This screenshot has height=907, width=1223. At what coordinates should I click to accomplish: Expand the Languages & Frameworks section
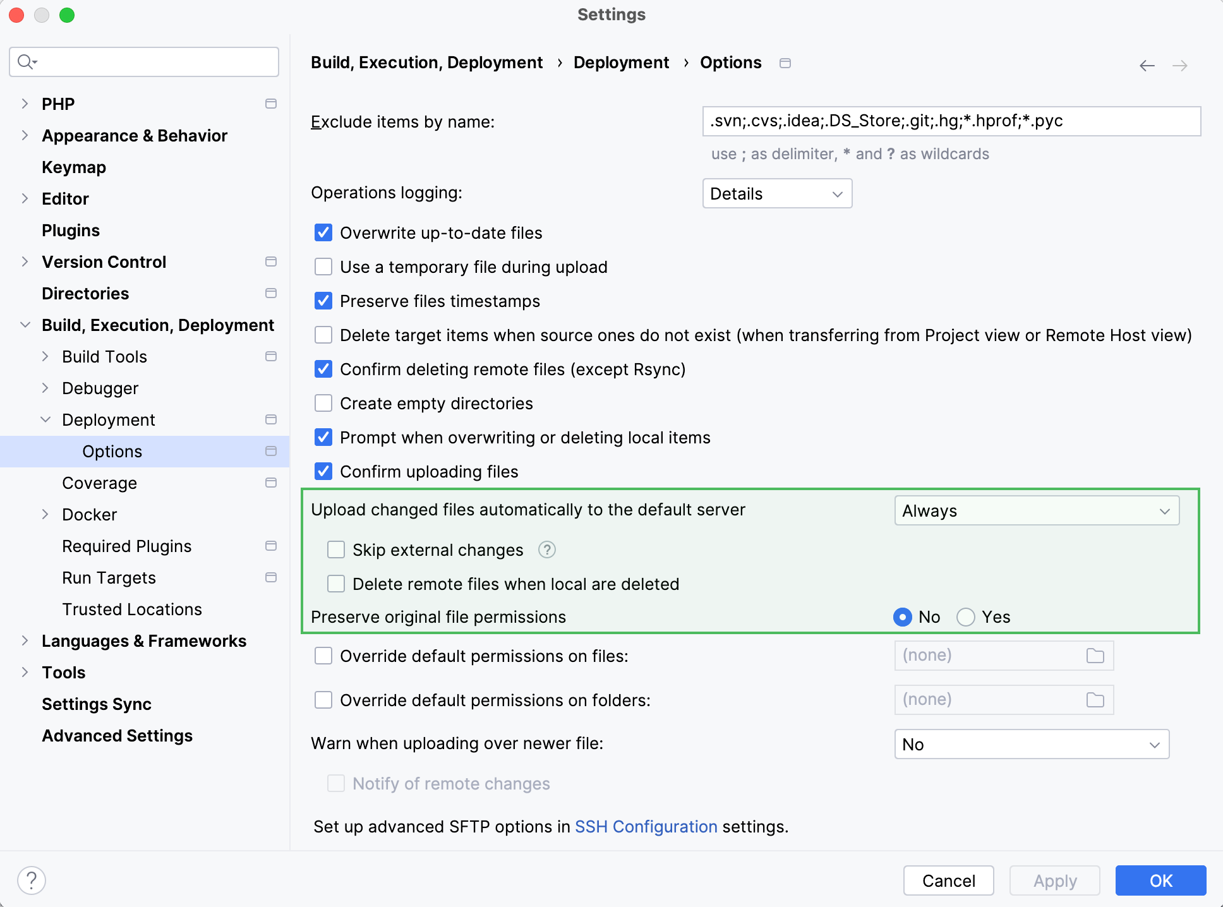click(x=26, y=640)
